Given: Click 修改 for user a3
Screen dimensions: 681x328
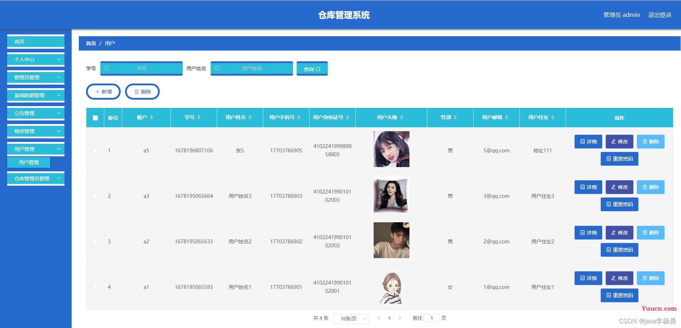Looking at the screenshot, I should pyautogui.click(x=619, y=187).
